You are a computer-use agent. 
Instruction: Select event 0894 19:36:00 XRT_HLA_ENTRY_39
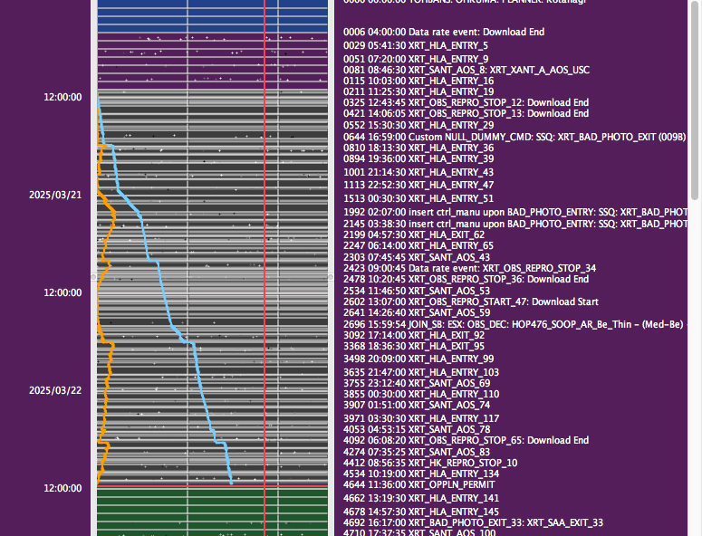point(418,159)
